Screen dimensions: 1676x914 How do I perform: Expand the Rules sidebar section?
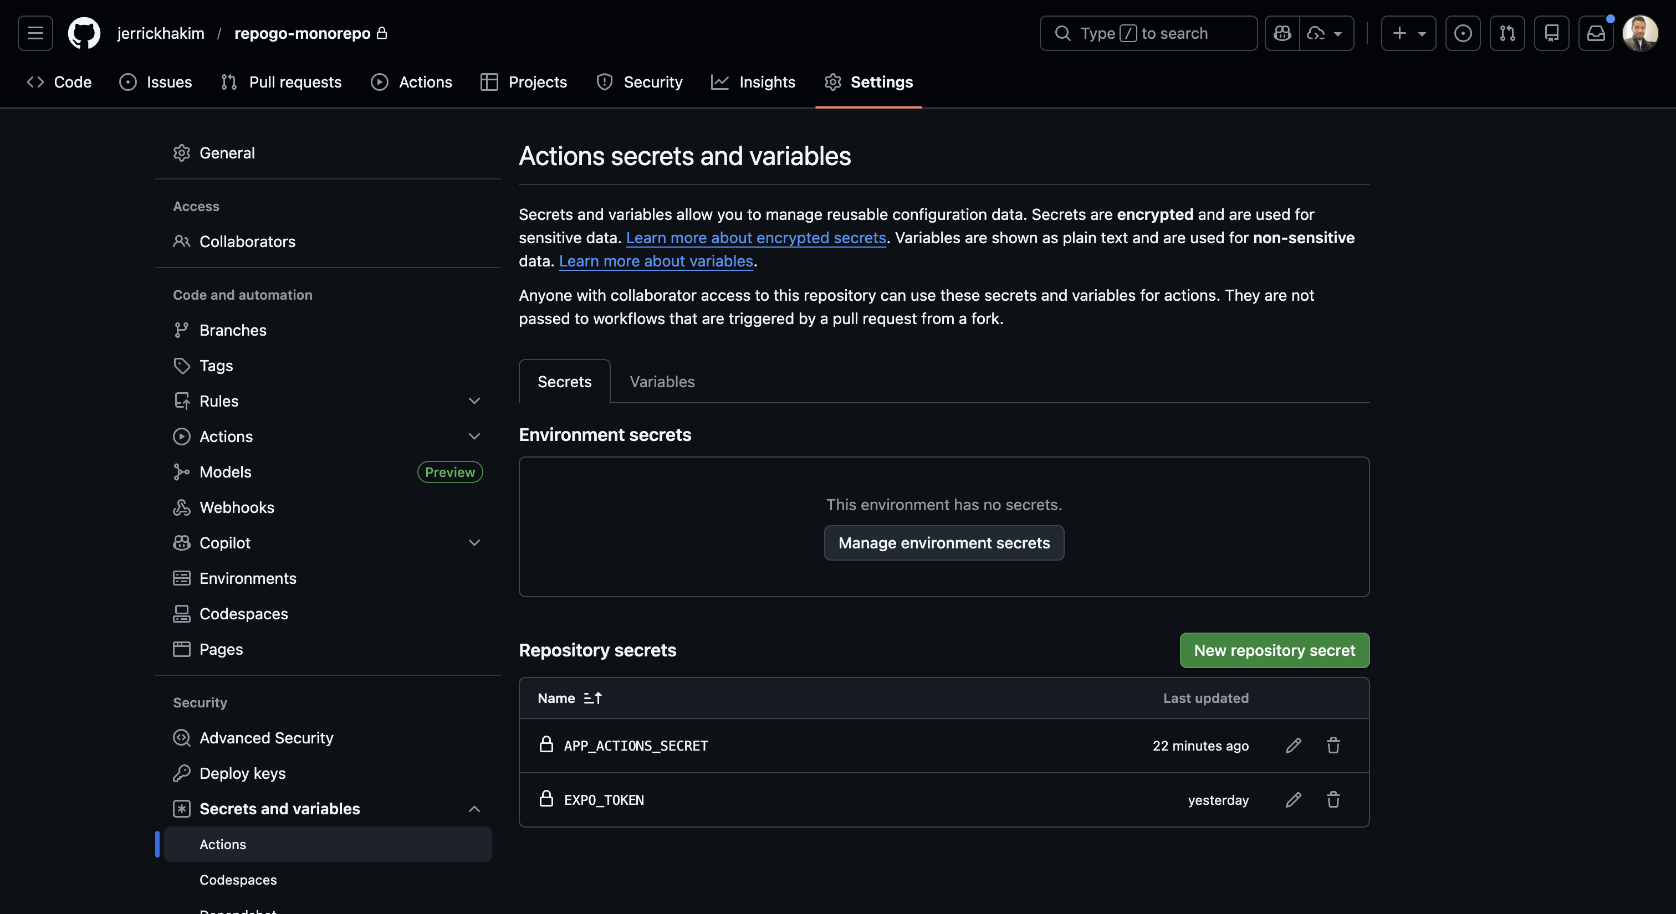pos(474,401)
